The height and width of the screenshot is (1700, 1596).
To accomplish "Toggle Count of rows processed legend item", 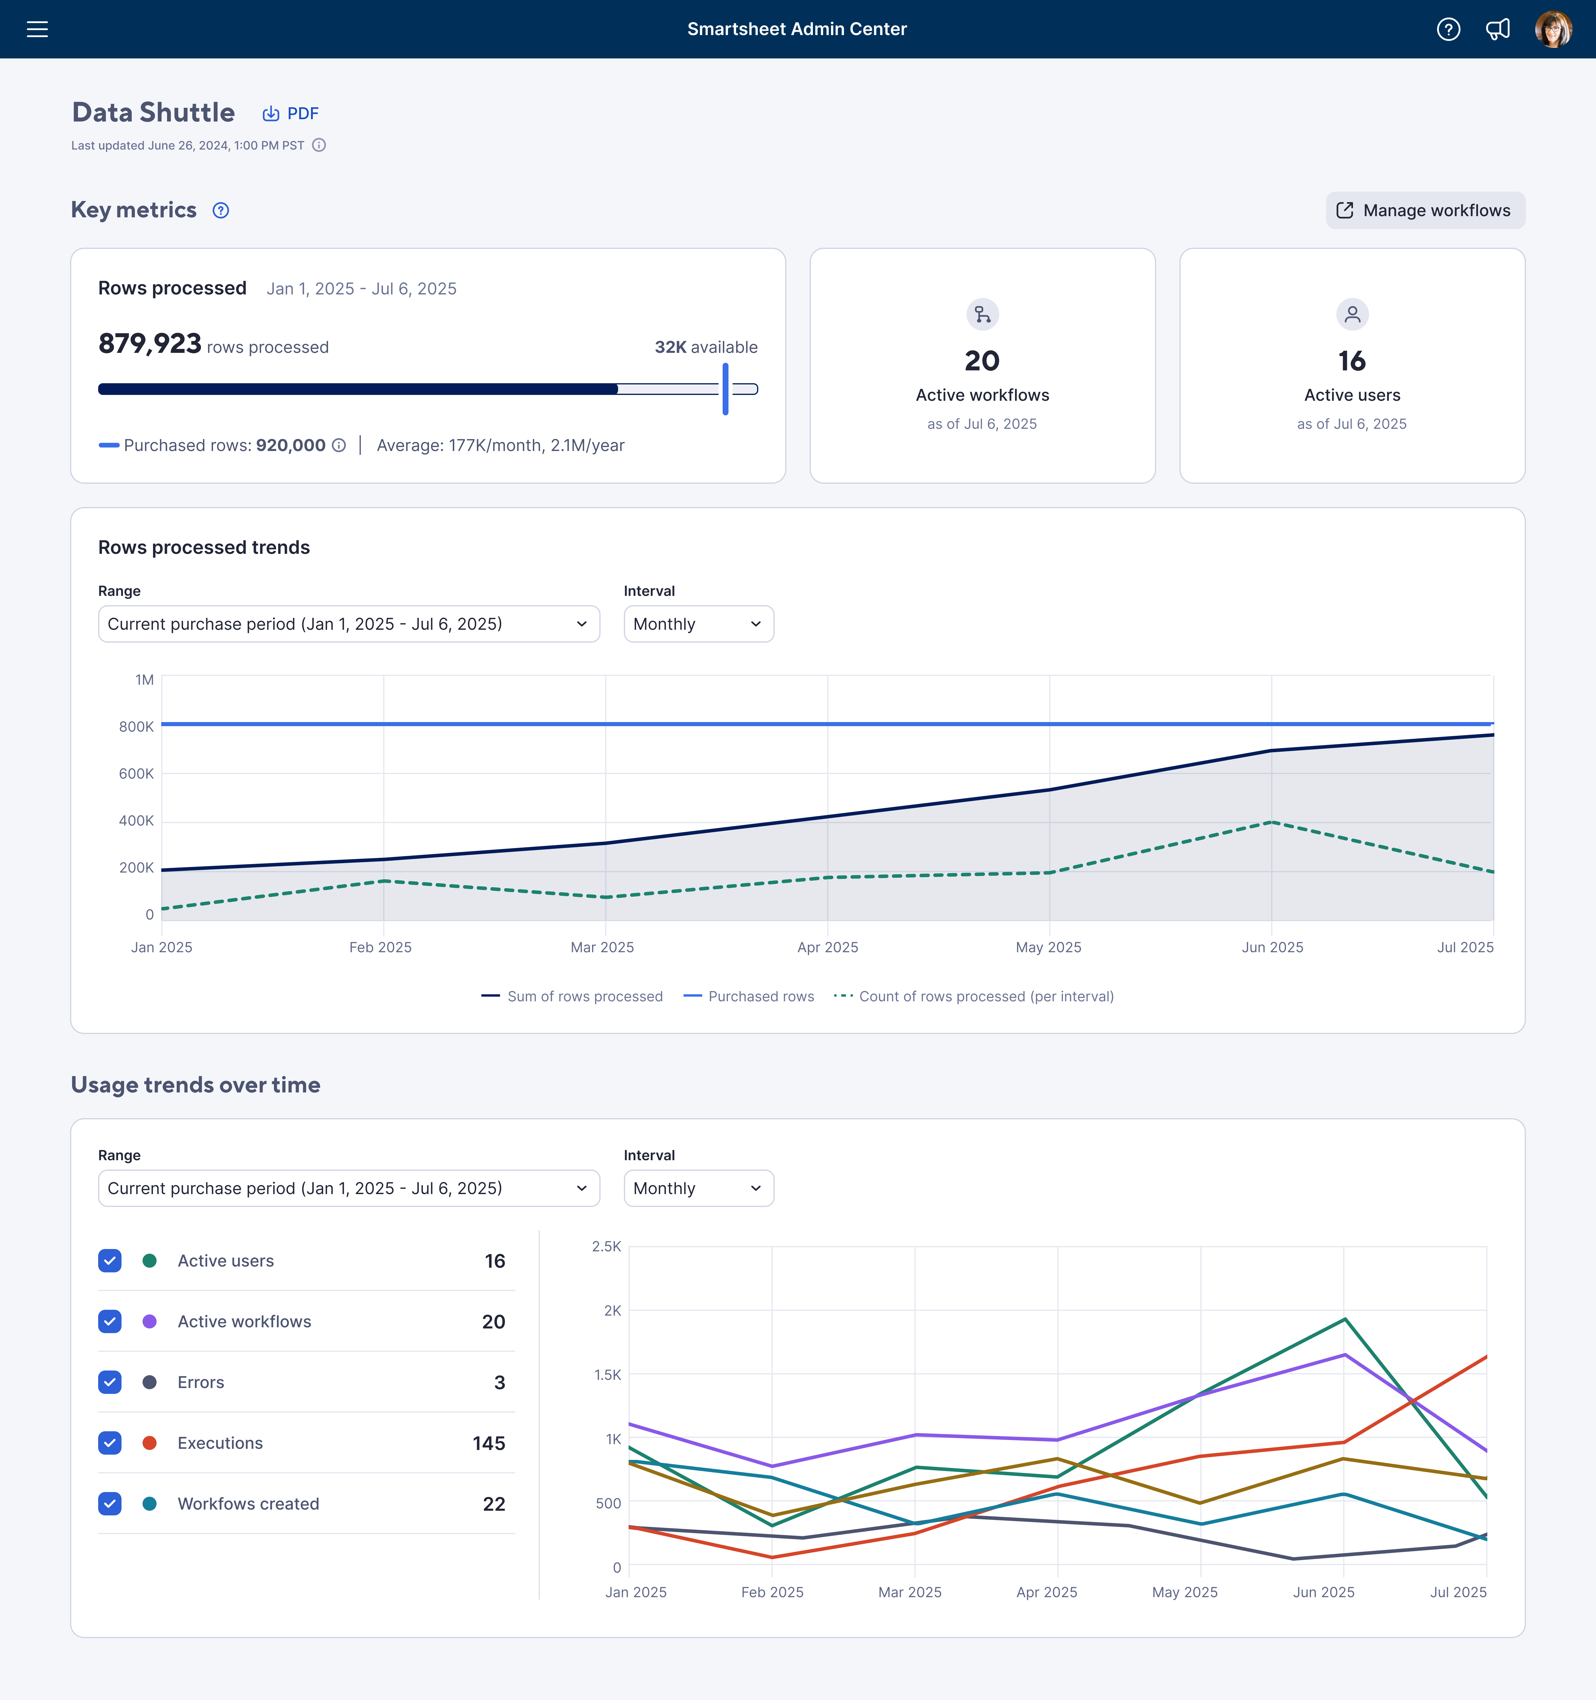I will [x=974, y=996].
